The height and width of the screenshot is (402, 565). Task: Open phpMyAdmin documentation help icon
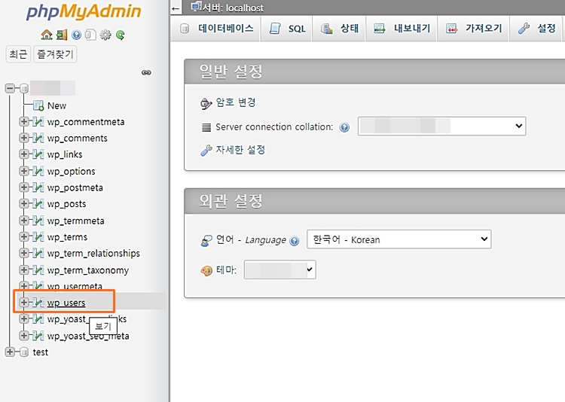click(76, 35)
